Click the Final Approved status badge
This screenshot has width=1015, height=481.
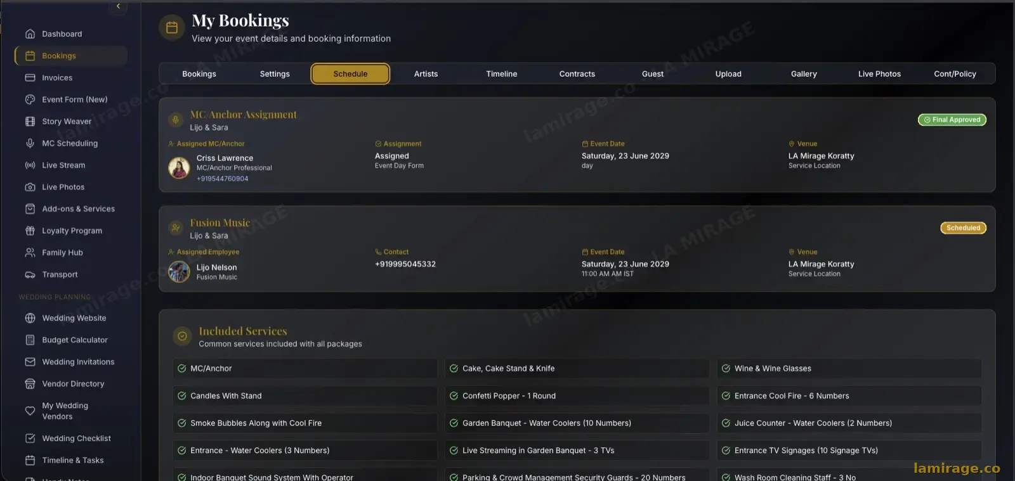pos(952,120)
